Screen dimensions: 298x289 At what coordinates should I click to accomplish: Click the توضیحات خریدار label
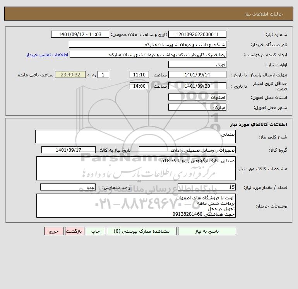point(272,206)
